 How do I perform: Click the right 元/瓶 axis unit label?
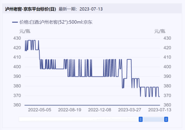(160, 31)
